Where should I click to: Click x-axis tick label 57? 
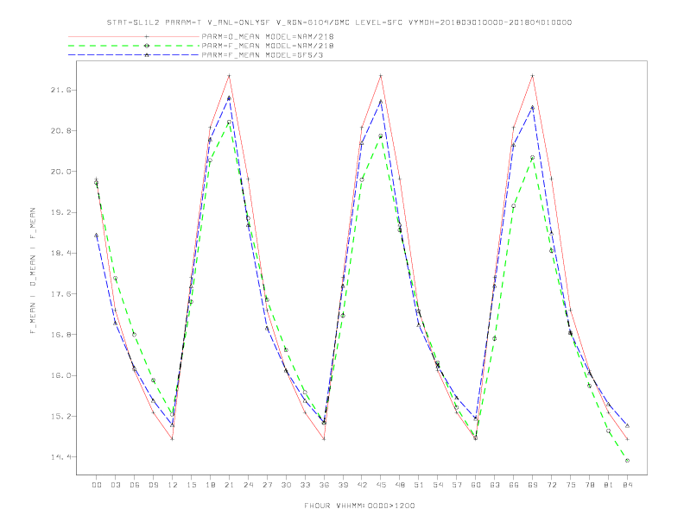[457, 485]
